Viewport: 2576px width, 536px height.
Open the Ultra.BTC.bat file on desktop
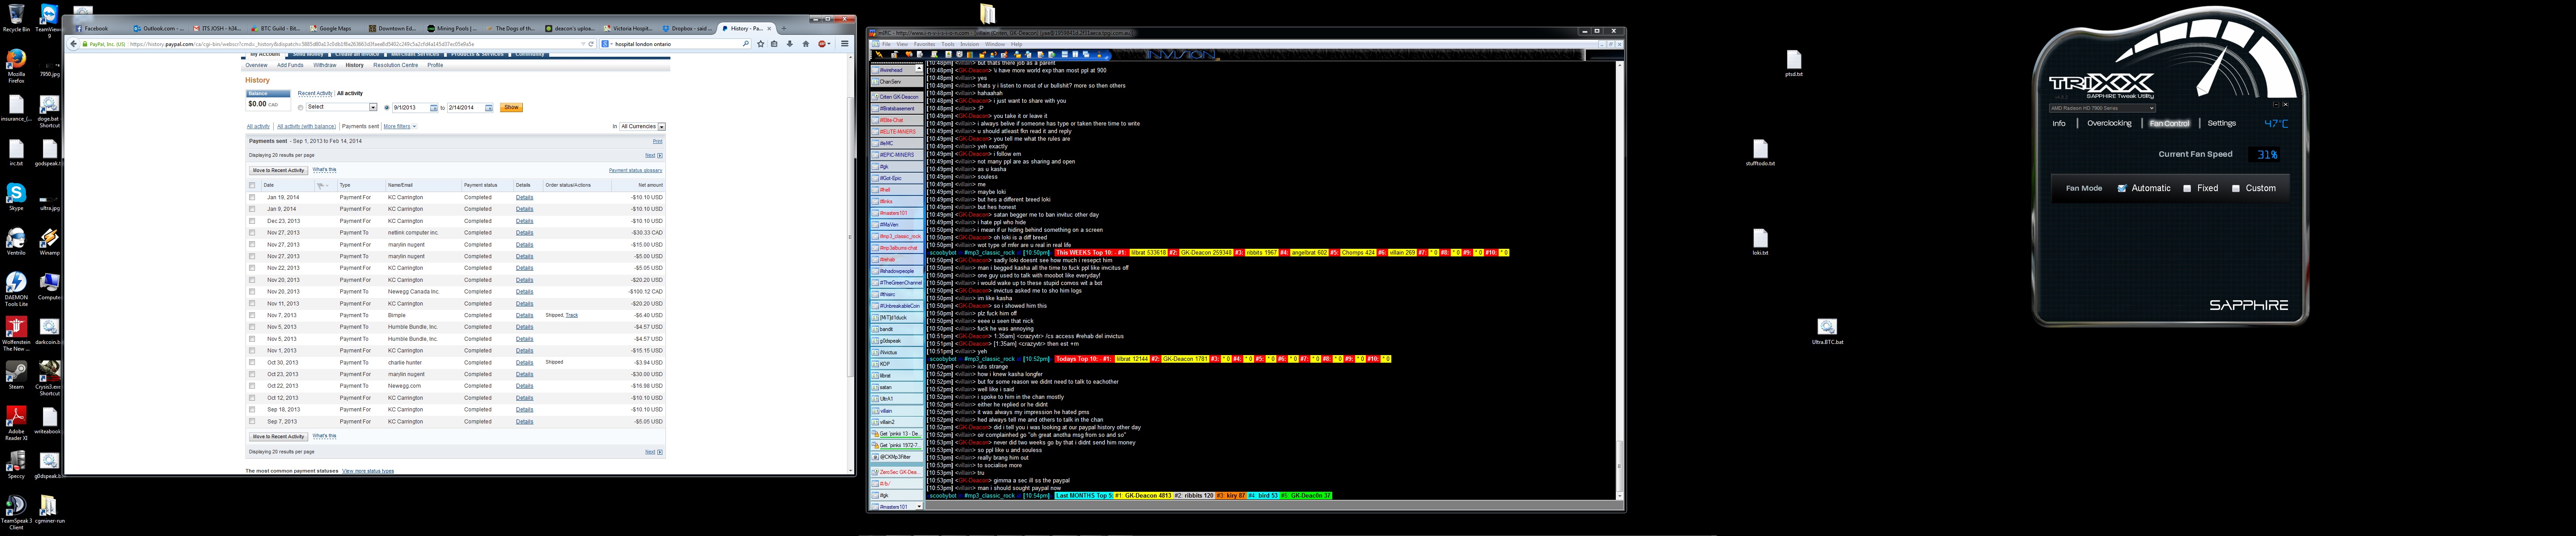click(1827, 332)
